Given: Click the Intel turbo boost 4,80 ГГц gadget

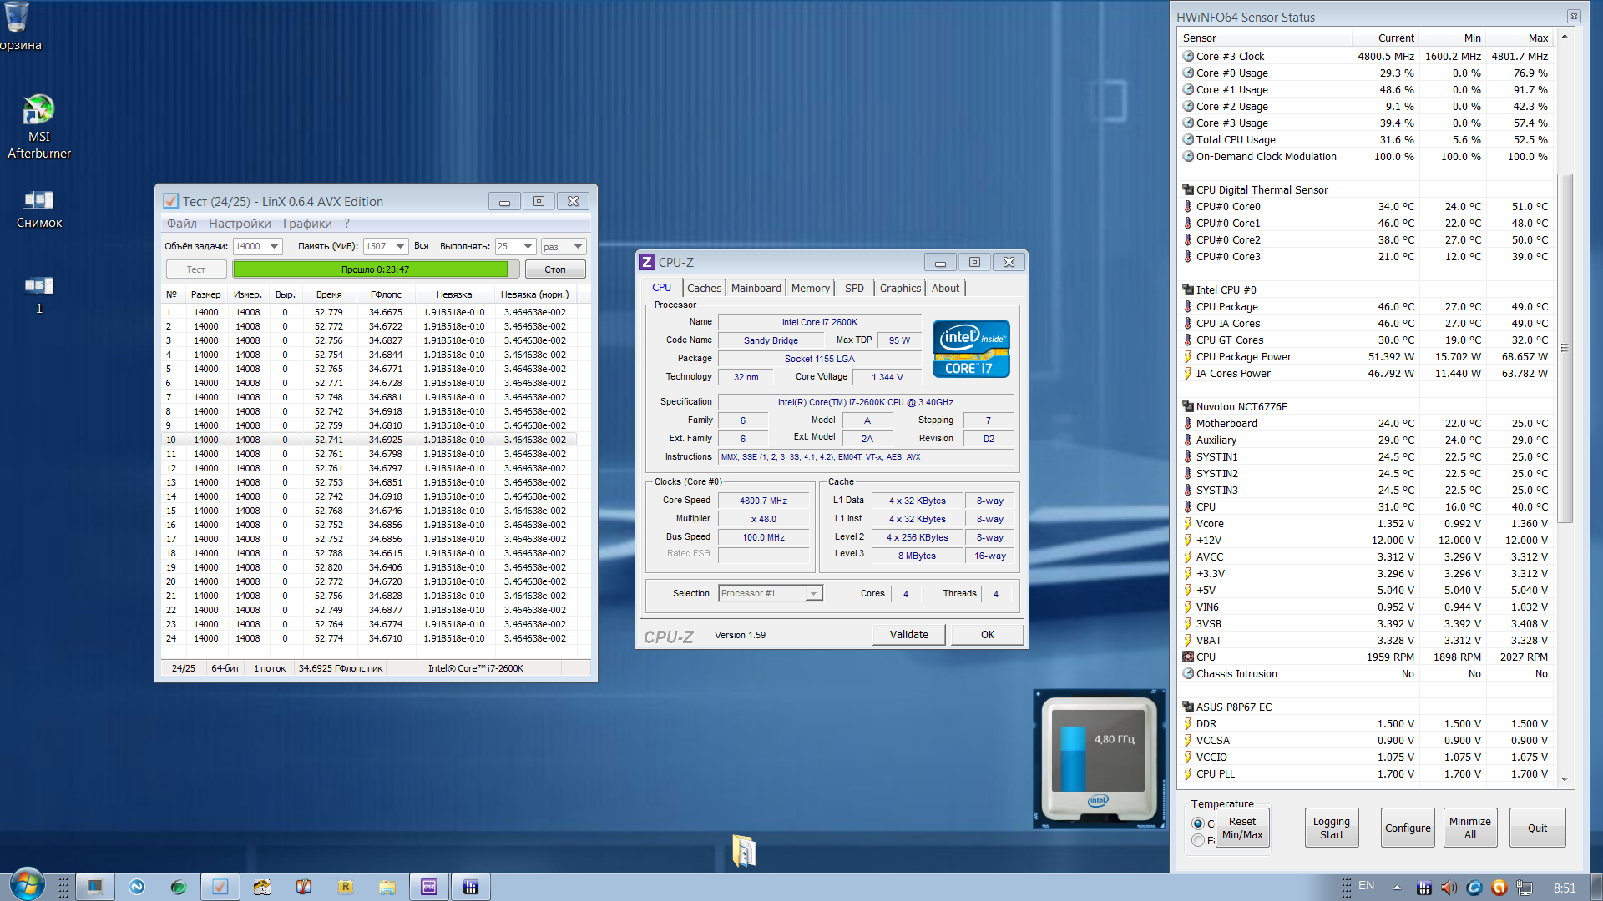Looking at the screenshot, I should (x=1099, y=759).
